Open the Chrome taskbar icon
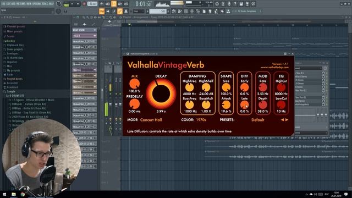The width and height of the screenshot is (352, 198). click(x=23, y=194)
